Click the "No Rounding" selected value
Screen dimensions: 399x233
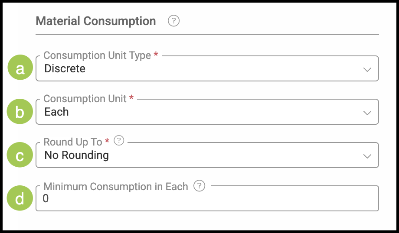click(77, 155)
